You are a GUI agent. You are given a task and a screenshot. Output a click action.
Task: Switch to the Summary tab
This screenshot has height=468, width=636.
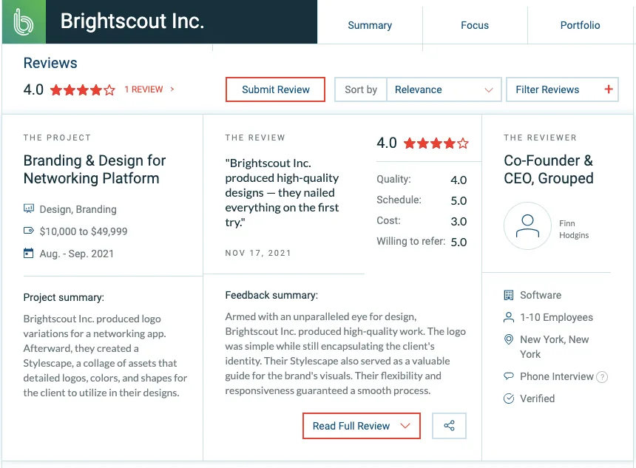pyautogui.click(x=370, y=25)
